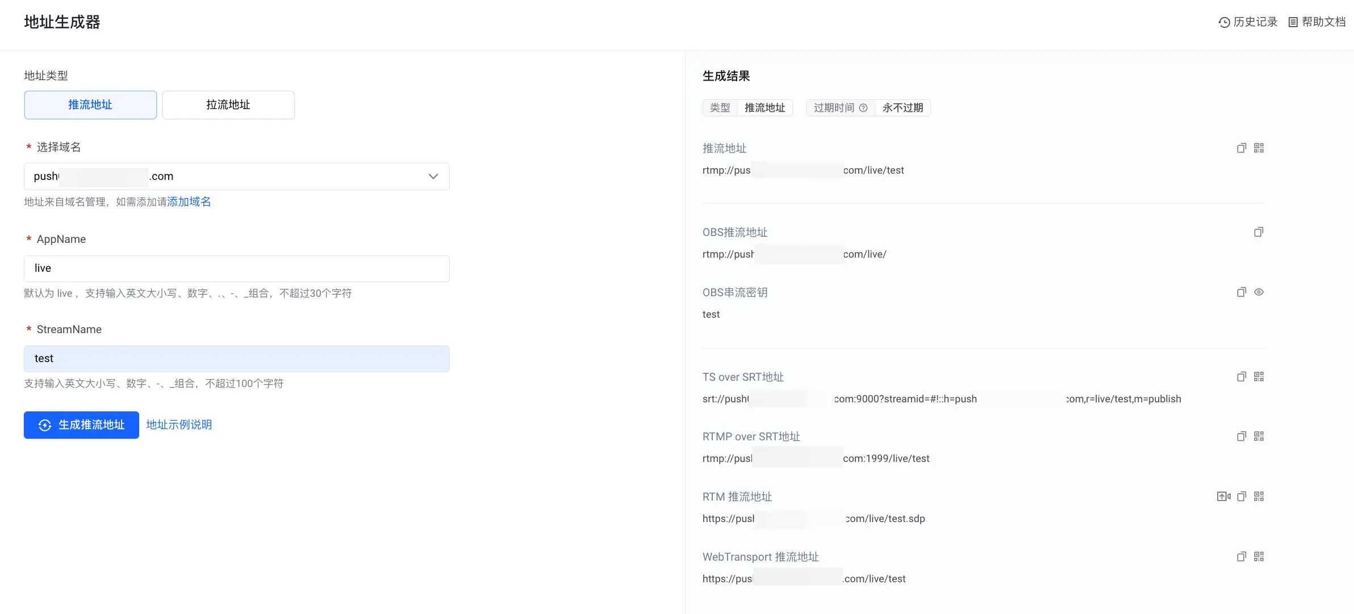Copy the WebTransport 推流地址
This screenshot has height=614, width=1354.
[1242, 557]
